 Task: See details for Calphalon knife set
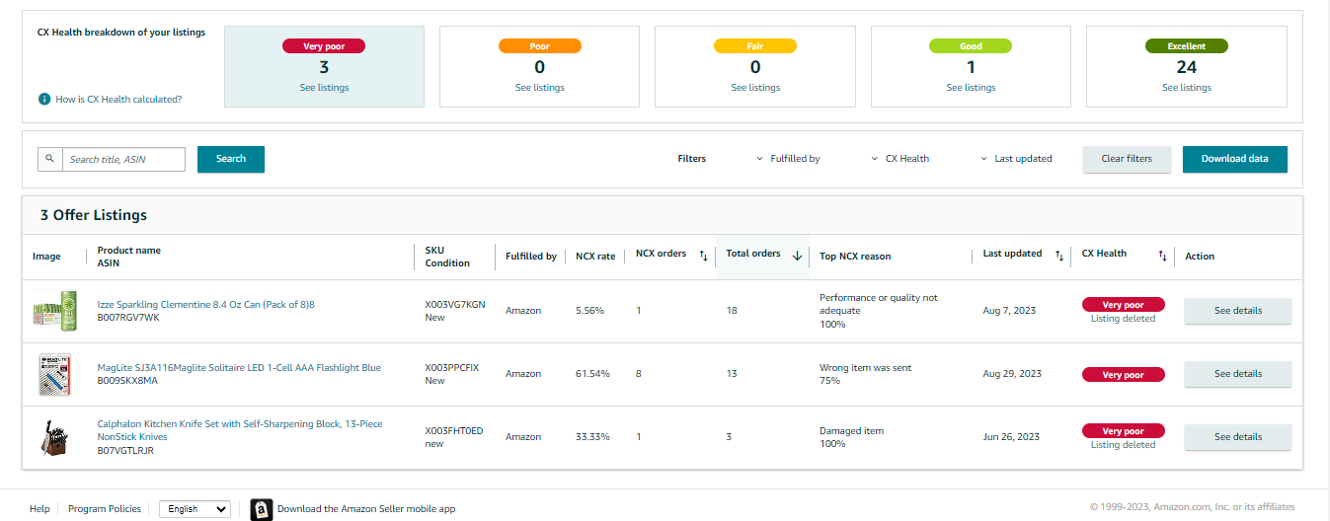(x=1238, y=437)
